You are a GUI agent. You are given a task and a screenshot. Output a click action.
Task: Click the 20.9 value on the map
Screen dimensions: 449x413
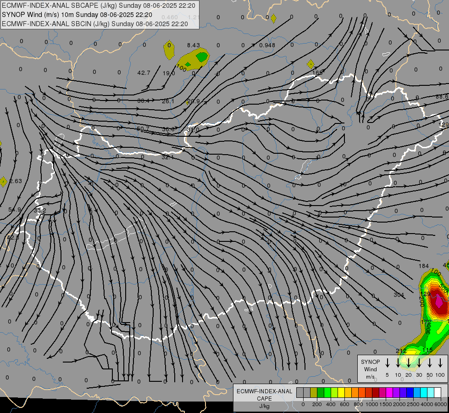[194, 101]
